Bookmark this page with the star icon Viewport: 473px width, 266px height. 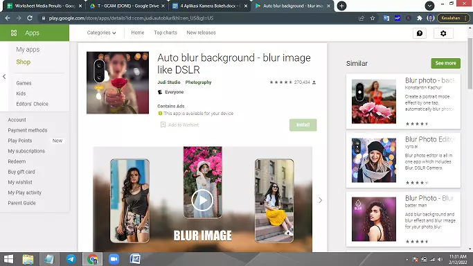[x=373, y=18]
